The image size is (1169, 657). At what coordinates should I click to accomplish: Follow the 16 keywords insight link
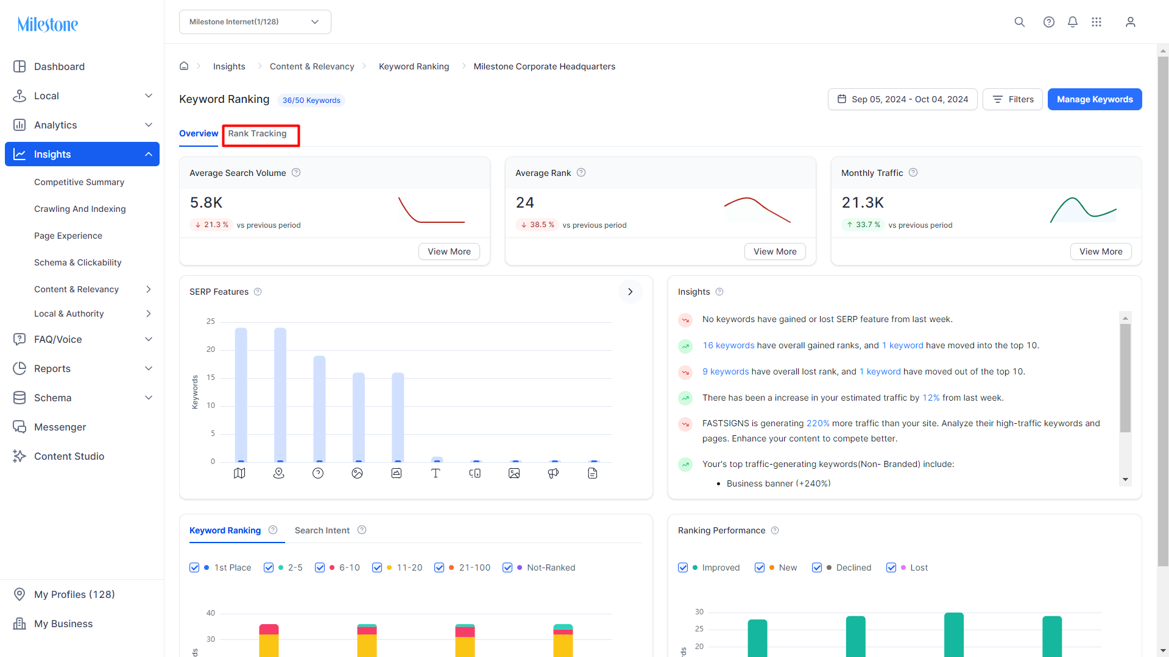[729, 345]
